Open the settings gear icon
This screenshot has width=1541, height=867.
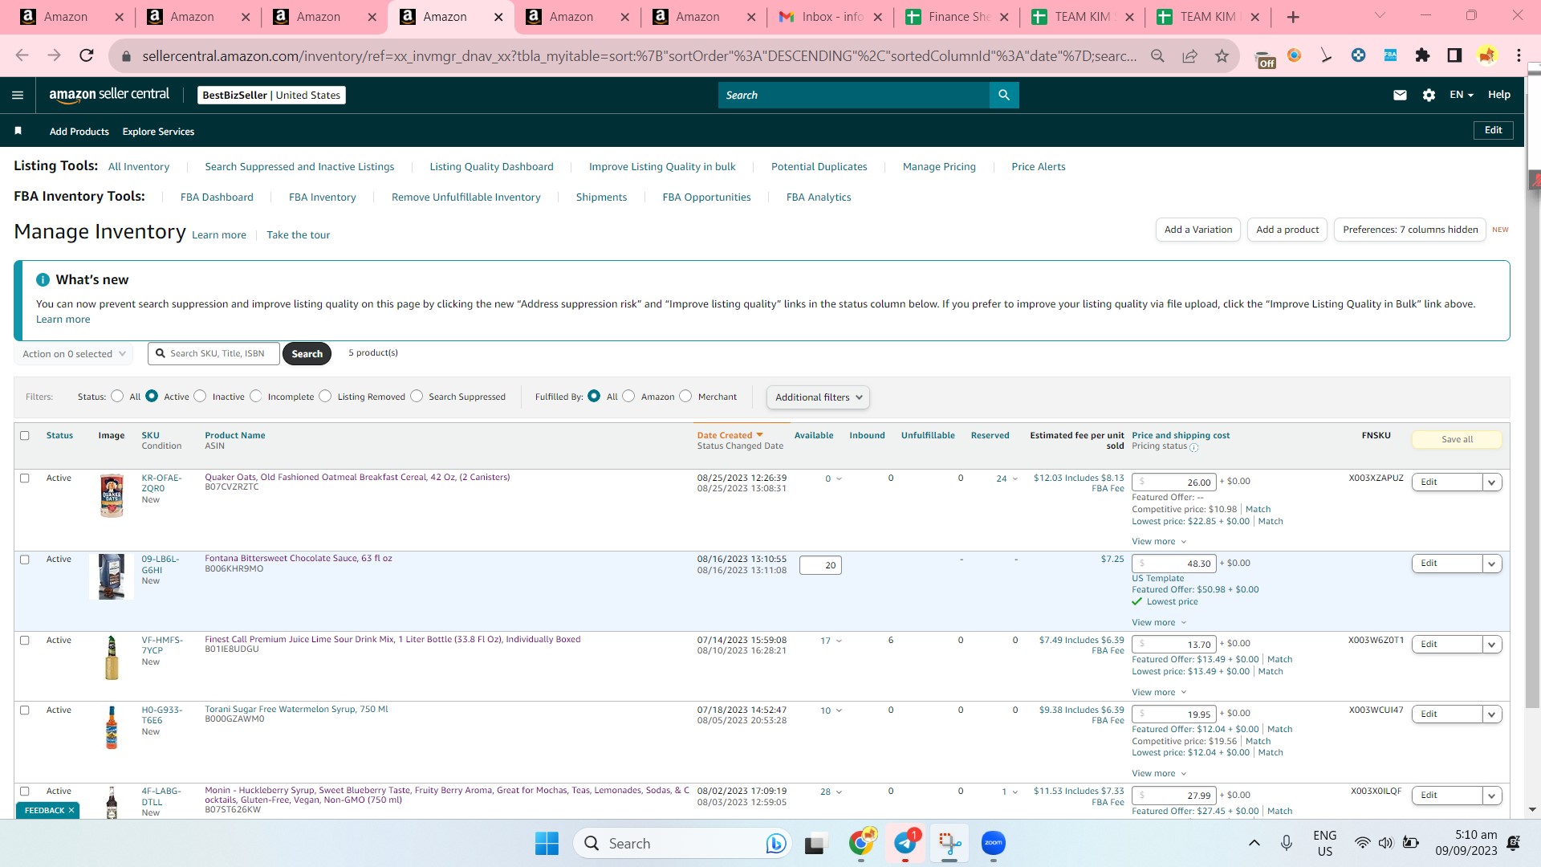pyautogui.click(x=1429, y=95)
